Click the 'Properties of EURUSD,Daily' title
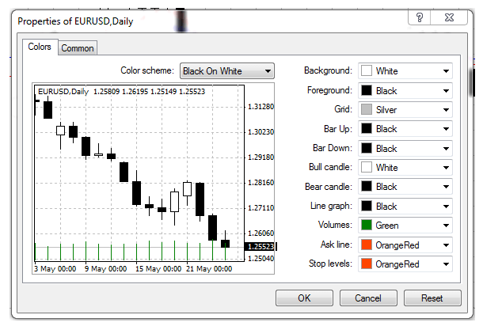The width and height of the screenshot is (483, 330). point(75,21)
